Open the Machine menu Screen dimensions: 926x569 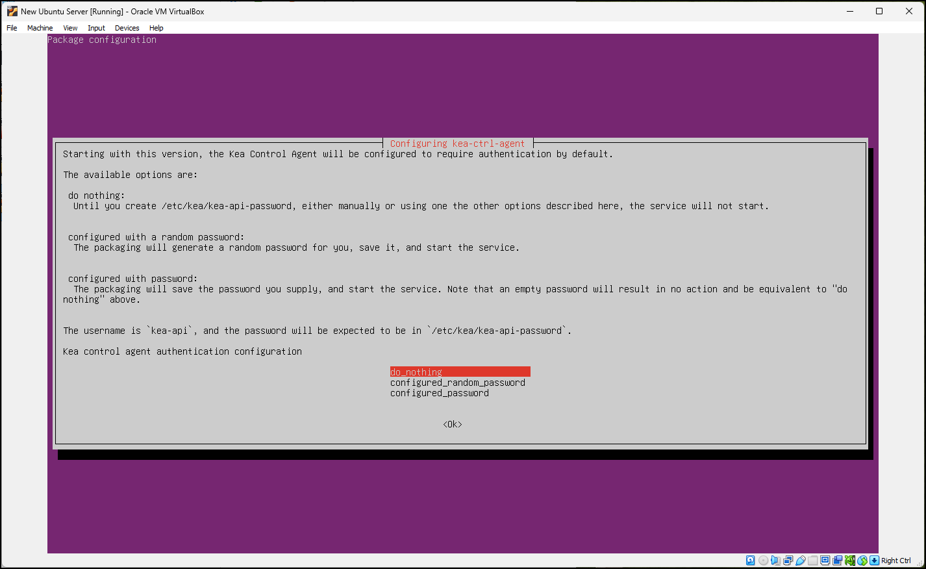(40, 28)
